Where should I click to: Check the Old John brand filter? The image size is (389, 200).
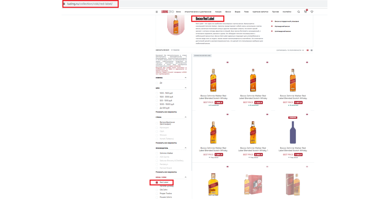point(157,190)
